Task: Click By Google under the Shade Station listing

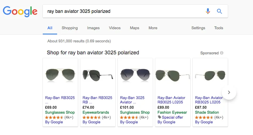Action: tap(204, 122)
